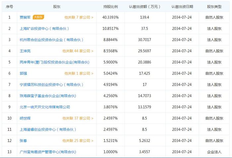Viewport: 232px width, 158px height.
Task: Open 上海鉴睿创业投资中心 link
Action: point(48,129)
